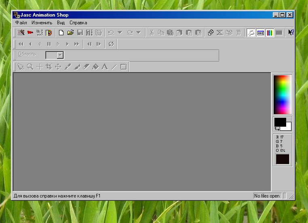Click the black overlapping squares toolbar icon
The width and height of the screenshot is (308, 223).
211,33
